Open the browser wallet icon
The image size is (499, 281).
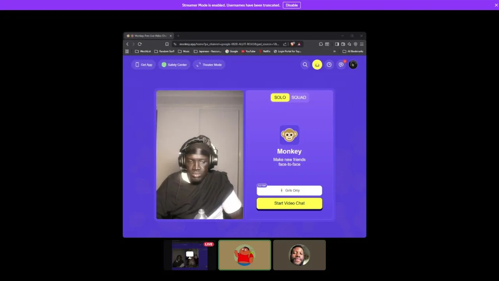pyautogui.click(x=343, y=44)
